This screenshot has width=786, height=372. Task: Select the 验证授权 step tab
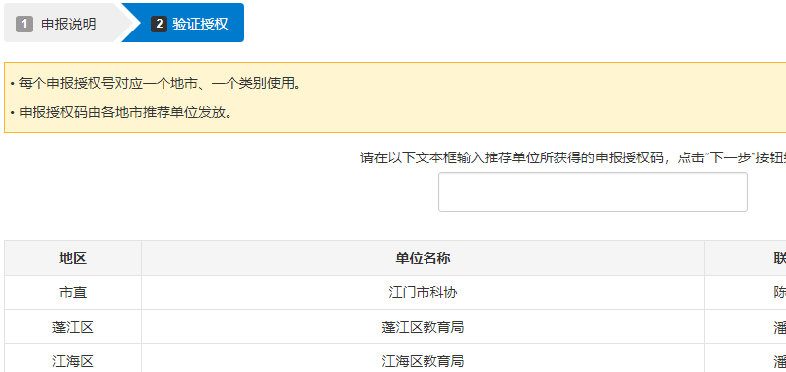(x=189, y=23)
